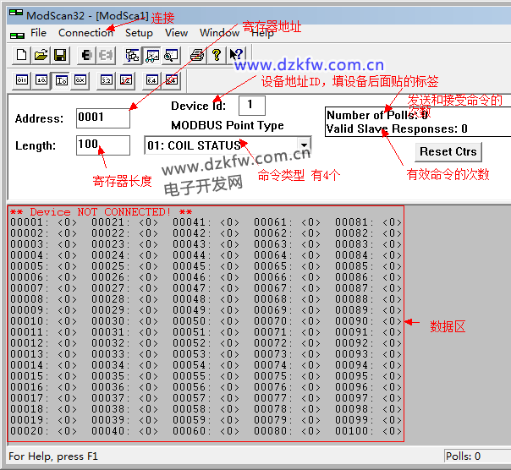Click the Address input field

pos(102,118)
